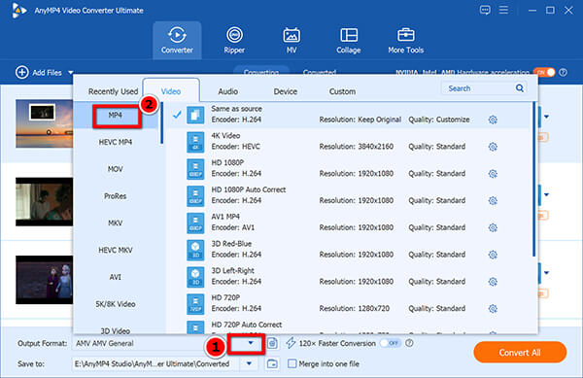Click the Add Files plus icon
This screenshot has height=378, width=583.
tap(22, 73)
